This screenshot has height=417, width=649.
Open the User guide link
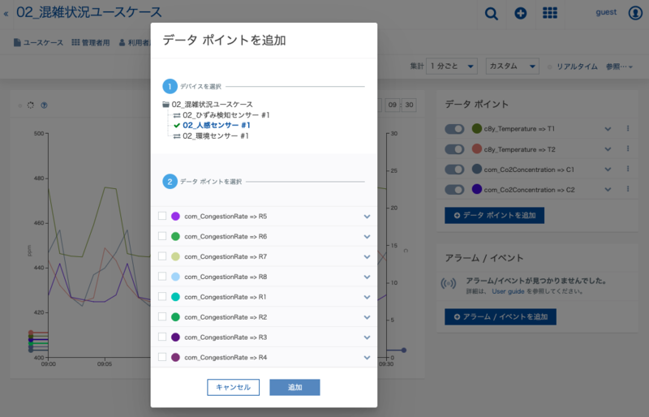[508, 291]
